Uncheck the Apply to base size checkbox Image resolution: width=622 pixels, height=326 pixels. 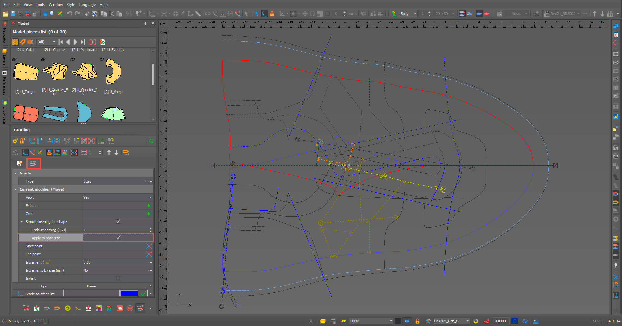click(x=118, y=238)
